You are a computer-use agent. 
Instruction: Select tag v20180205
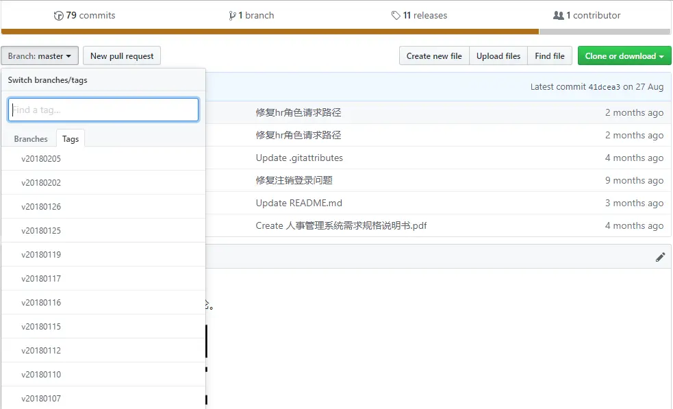[x=103, y=158]
